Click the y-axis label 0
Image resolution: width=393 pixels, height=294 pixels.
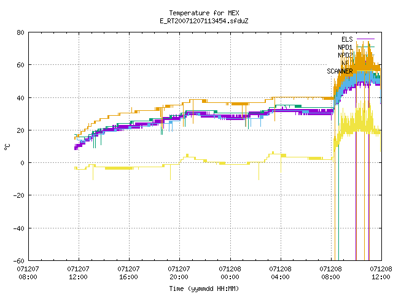point(23,163)
